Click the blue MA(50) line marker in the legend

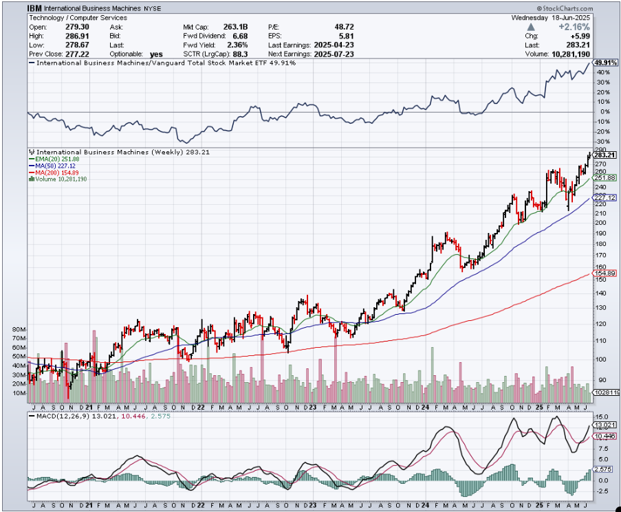coord(32,166)
